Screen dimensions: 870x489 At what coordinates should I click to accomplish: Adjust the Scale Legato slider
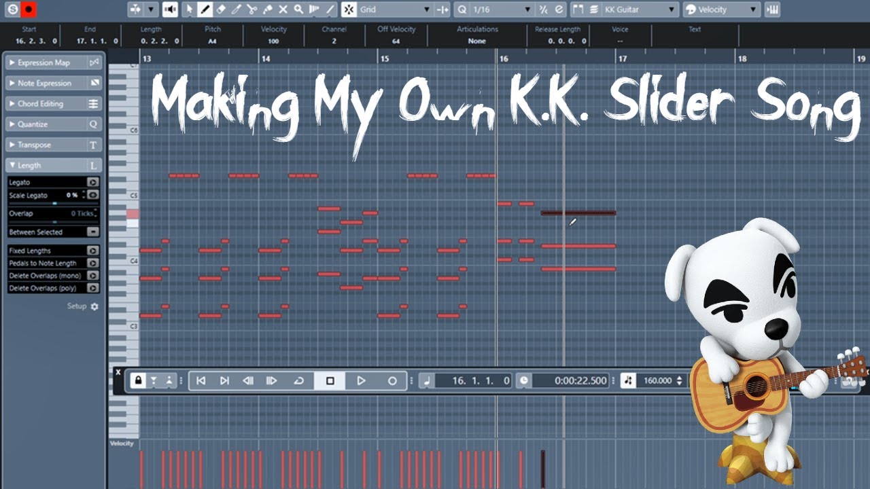tap(54, 203)
